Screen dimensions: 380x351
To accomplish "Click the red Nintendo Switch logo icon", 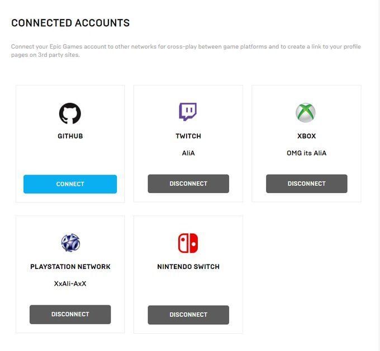I will click(188, 243).
